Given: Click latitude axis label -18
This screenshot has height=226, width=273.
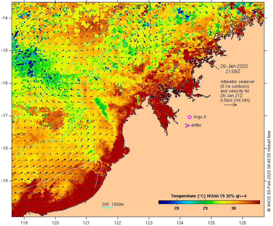Looking at the screenshot, I should point(4,148).
